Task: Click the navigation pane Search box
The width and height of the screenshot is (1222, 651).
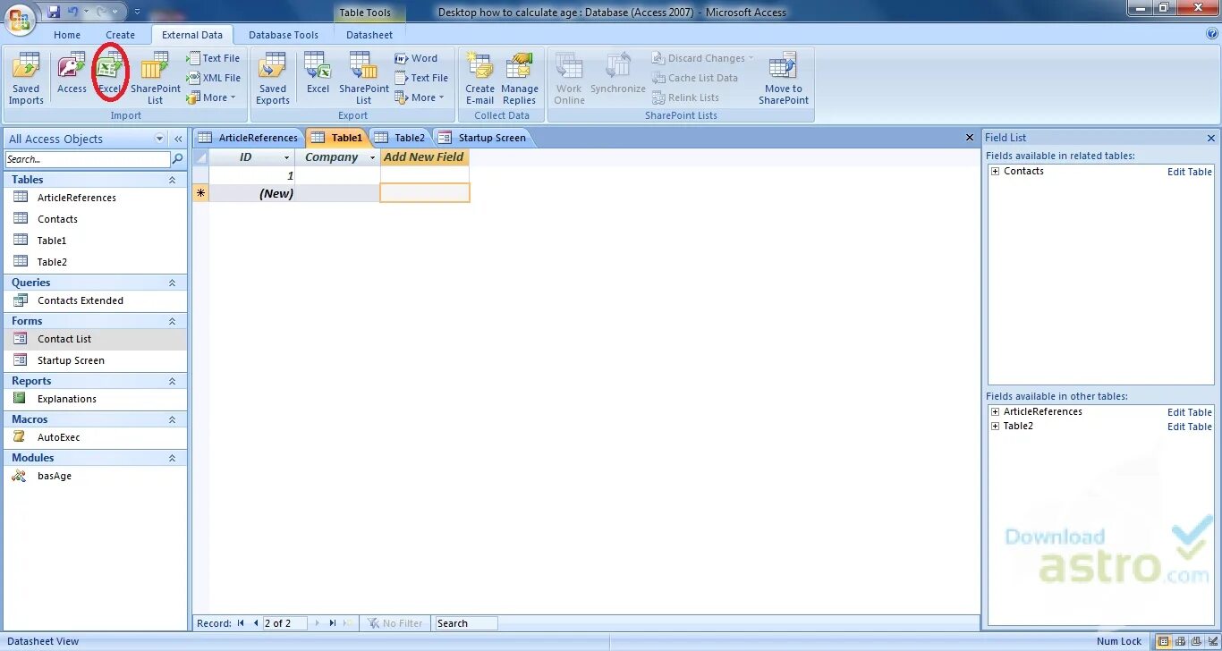Action: tap(88, 159)
